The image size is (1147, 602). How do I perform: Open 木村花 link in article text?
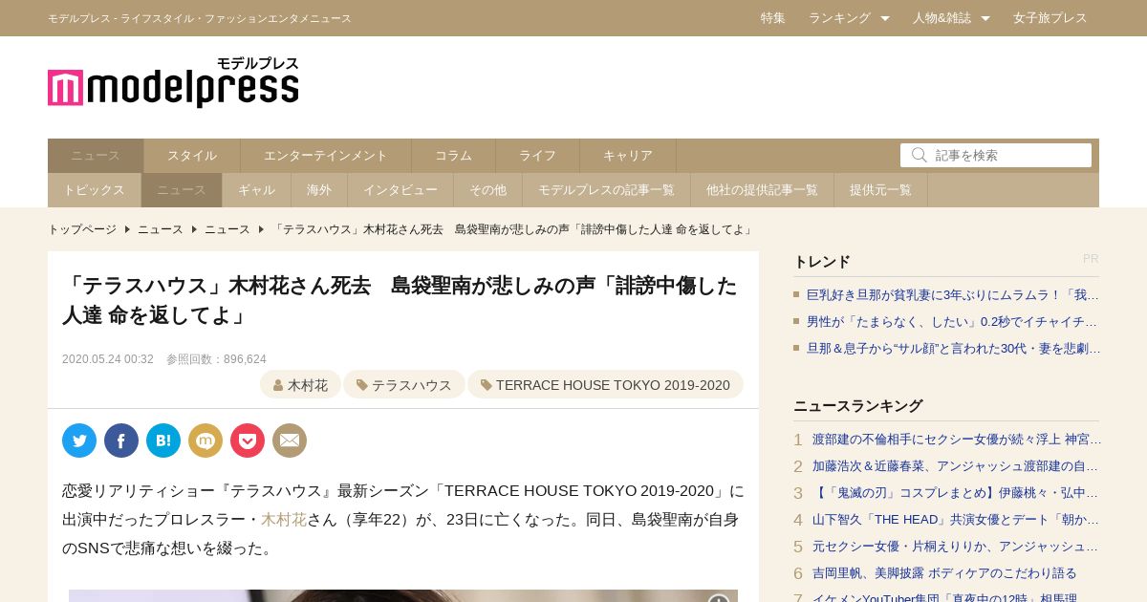coord(284,520)
